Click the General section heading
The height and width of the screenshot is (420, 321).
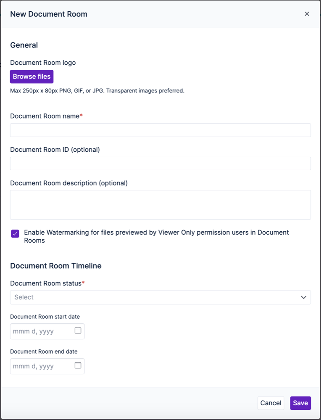(24, 45)
